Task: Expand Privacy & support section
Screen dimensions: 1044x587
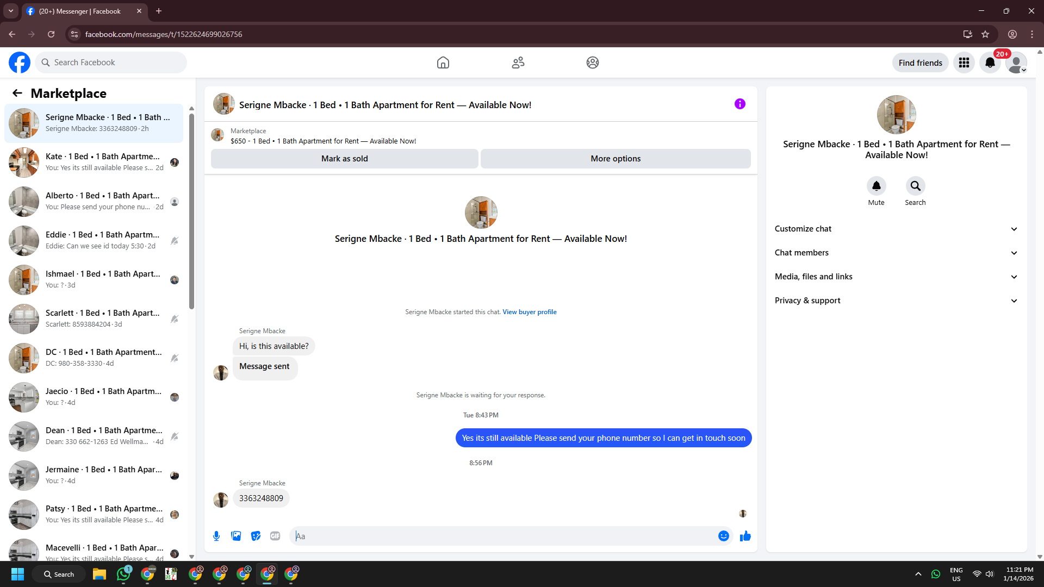Action: tap(896, 301)
